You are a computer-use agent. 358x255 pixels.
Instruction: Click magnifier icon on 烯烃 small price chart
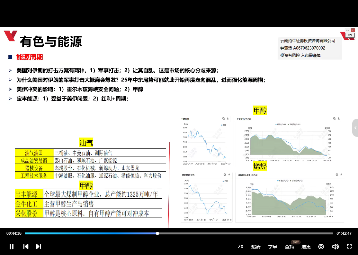(x=225, y=175)
